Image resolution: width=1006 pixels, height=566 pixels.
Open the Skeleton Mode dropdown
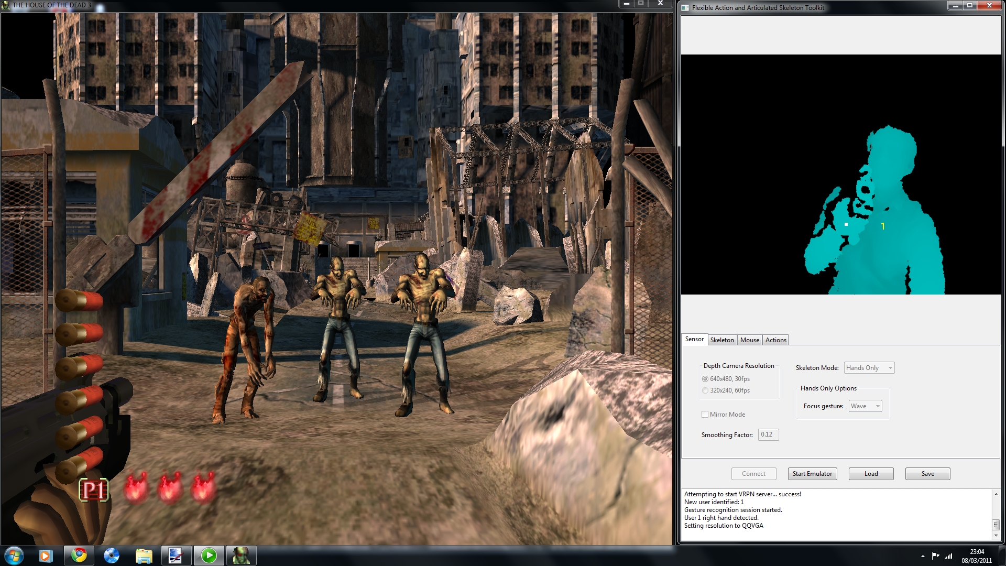click(x=869, y=368)
